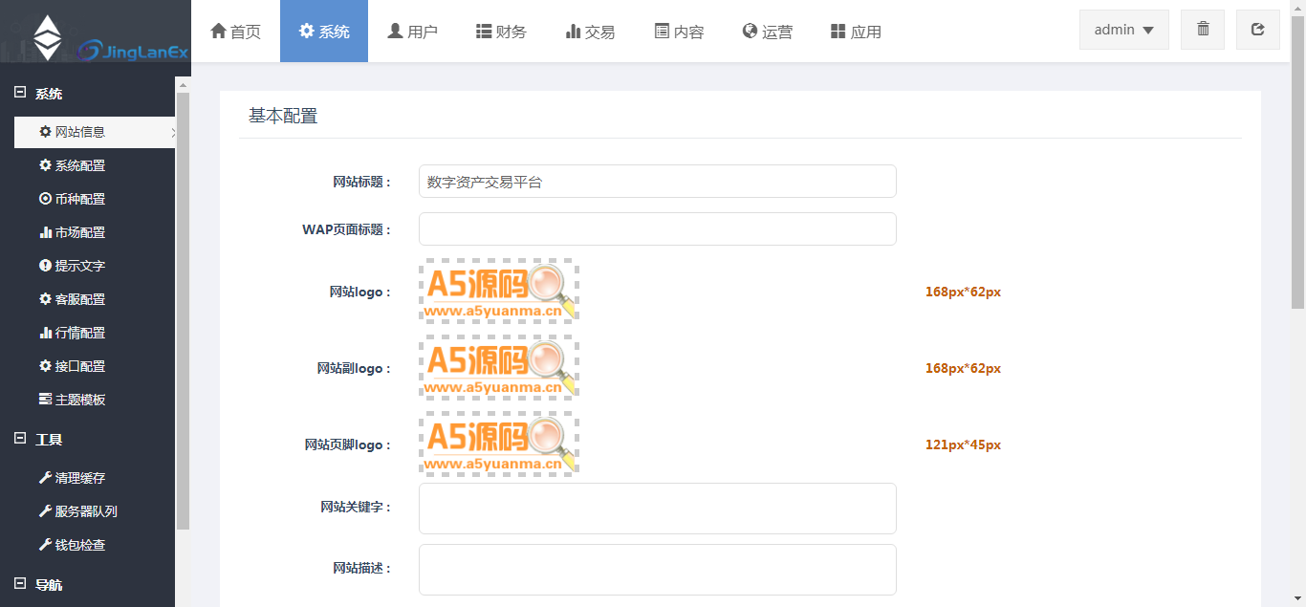The image size is (1306, 607).
Task: Click the 网站logo image thumbnail
Action: coord(499,292)
